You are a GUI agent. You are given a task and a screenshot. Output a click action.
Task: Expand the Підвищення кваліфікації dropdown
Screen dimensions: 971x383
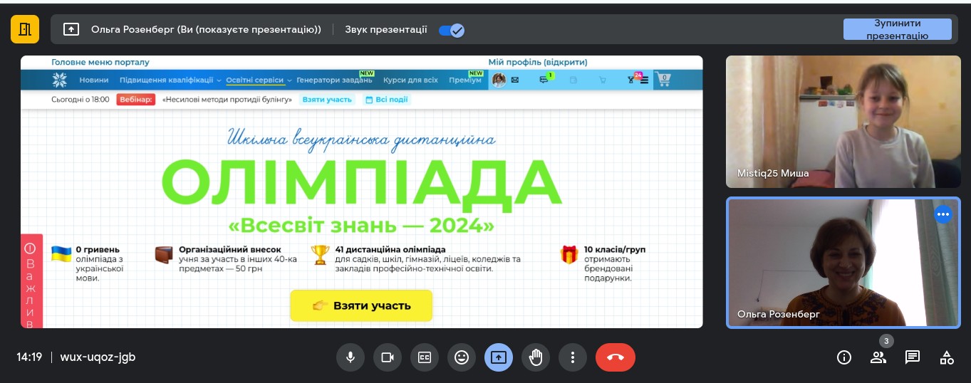coord(170,80)
